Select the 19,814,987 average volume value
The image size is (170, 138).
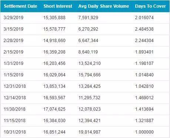[x=90, y=132]
